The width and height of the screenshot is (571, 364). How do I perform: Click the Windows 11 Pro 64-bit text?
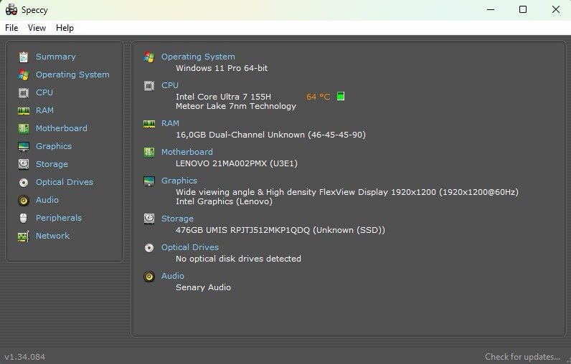click(x=222, y=68)
